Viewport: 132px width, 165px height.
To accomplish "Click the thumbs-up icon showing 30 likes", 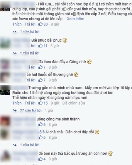I will click(40, 24).
